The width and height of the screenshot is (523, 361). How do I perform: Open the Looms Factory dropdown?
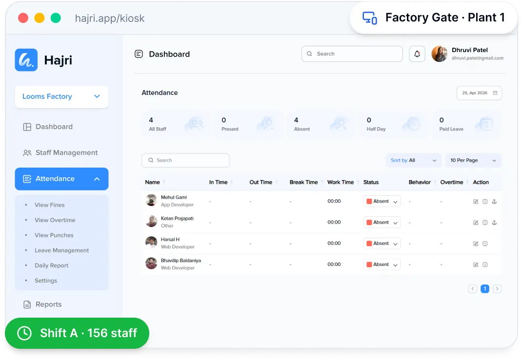pos(61,96)
